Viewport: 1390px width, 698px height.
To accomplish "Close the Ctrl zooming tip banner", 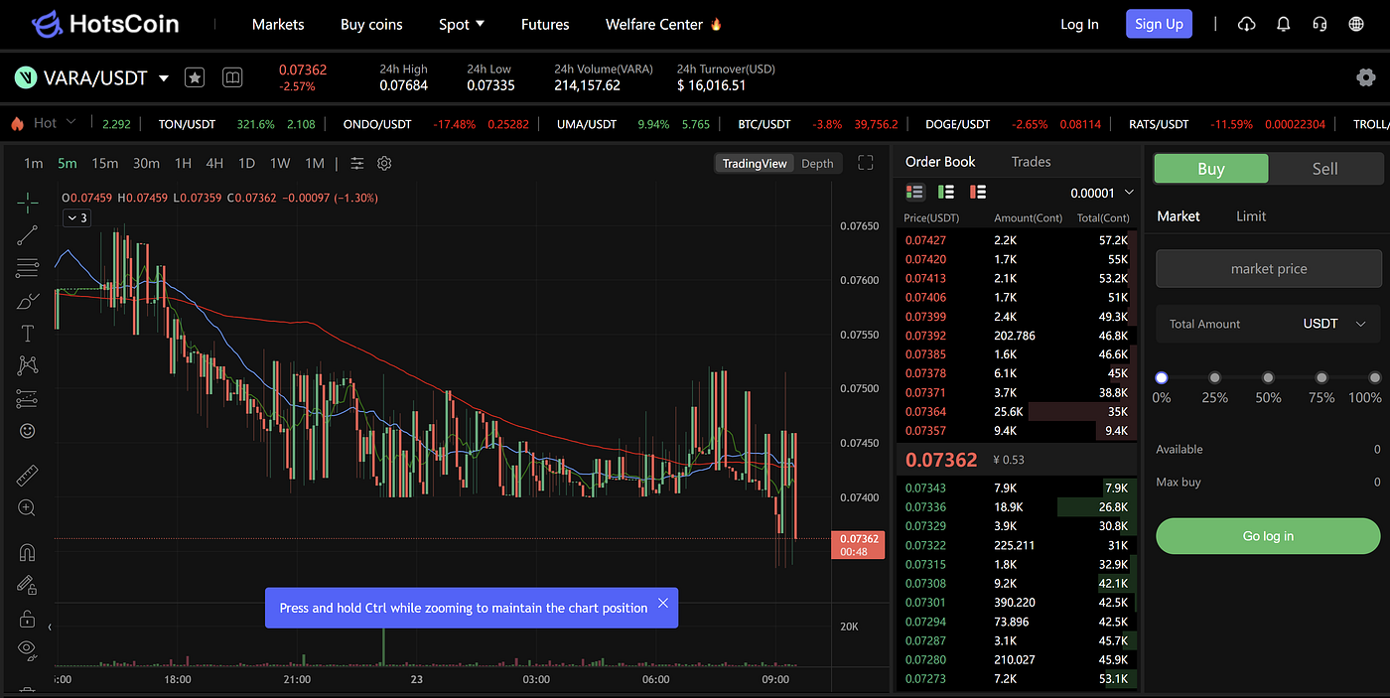I will (663, 603).
